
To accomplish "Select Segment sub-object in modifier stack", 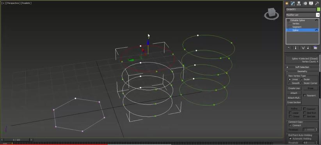I will 297,27.
